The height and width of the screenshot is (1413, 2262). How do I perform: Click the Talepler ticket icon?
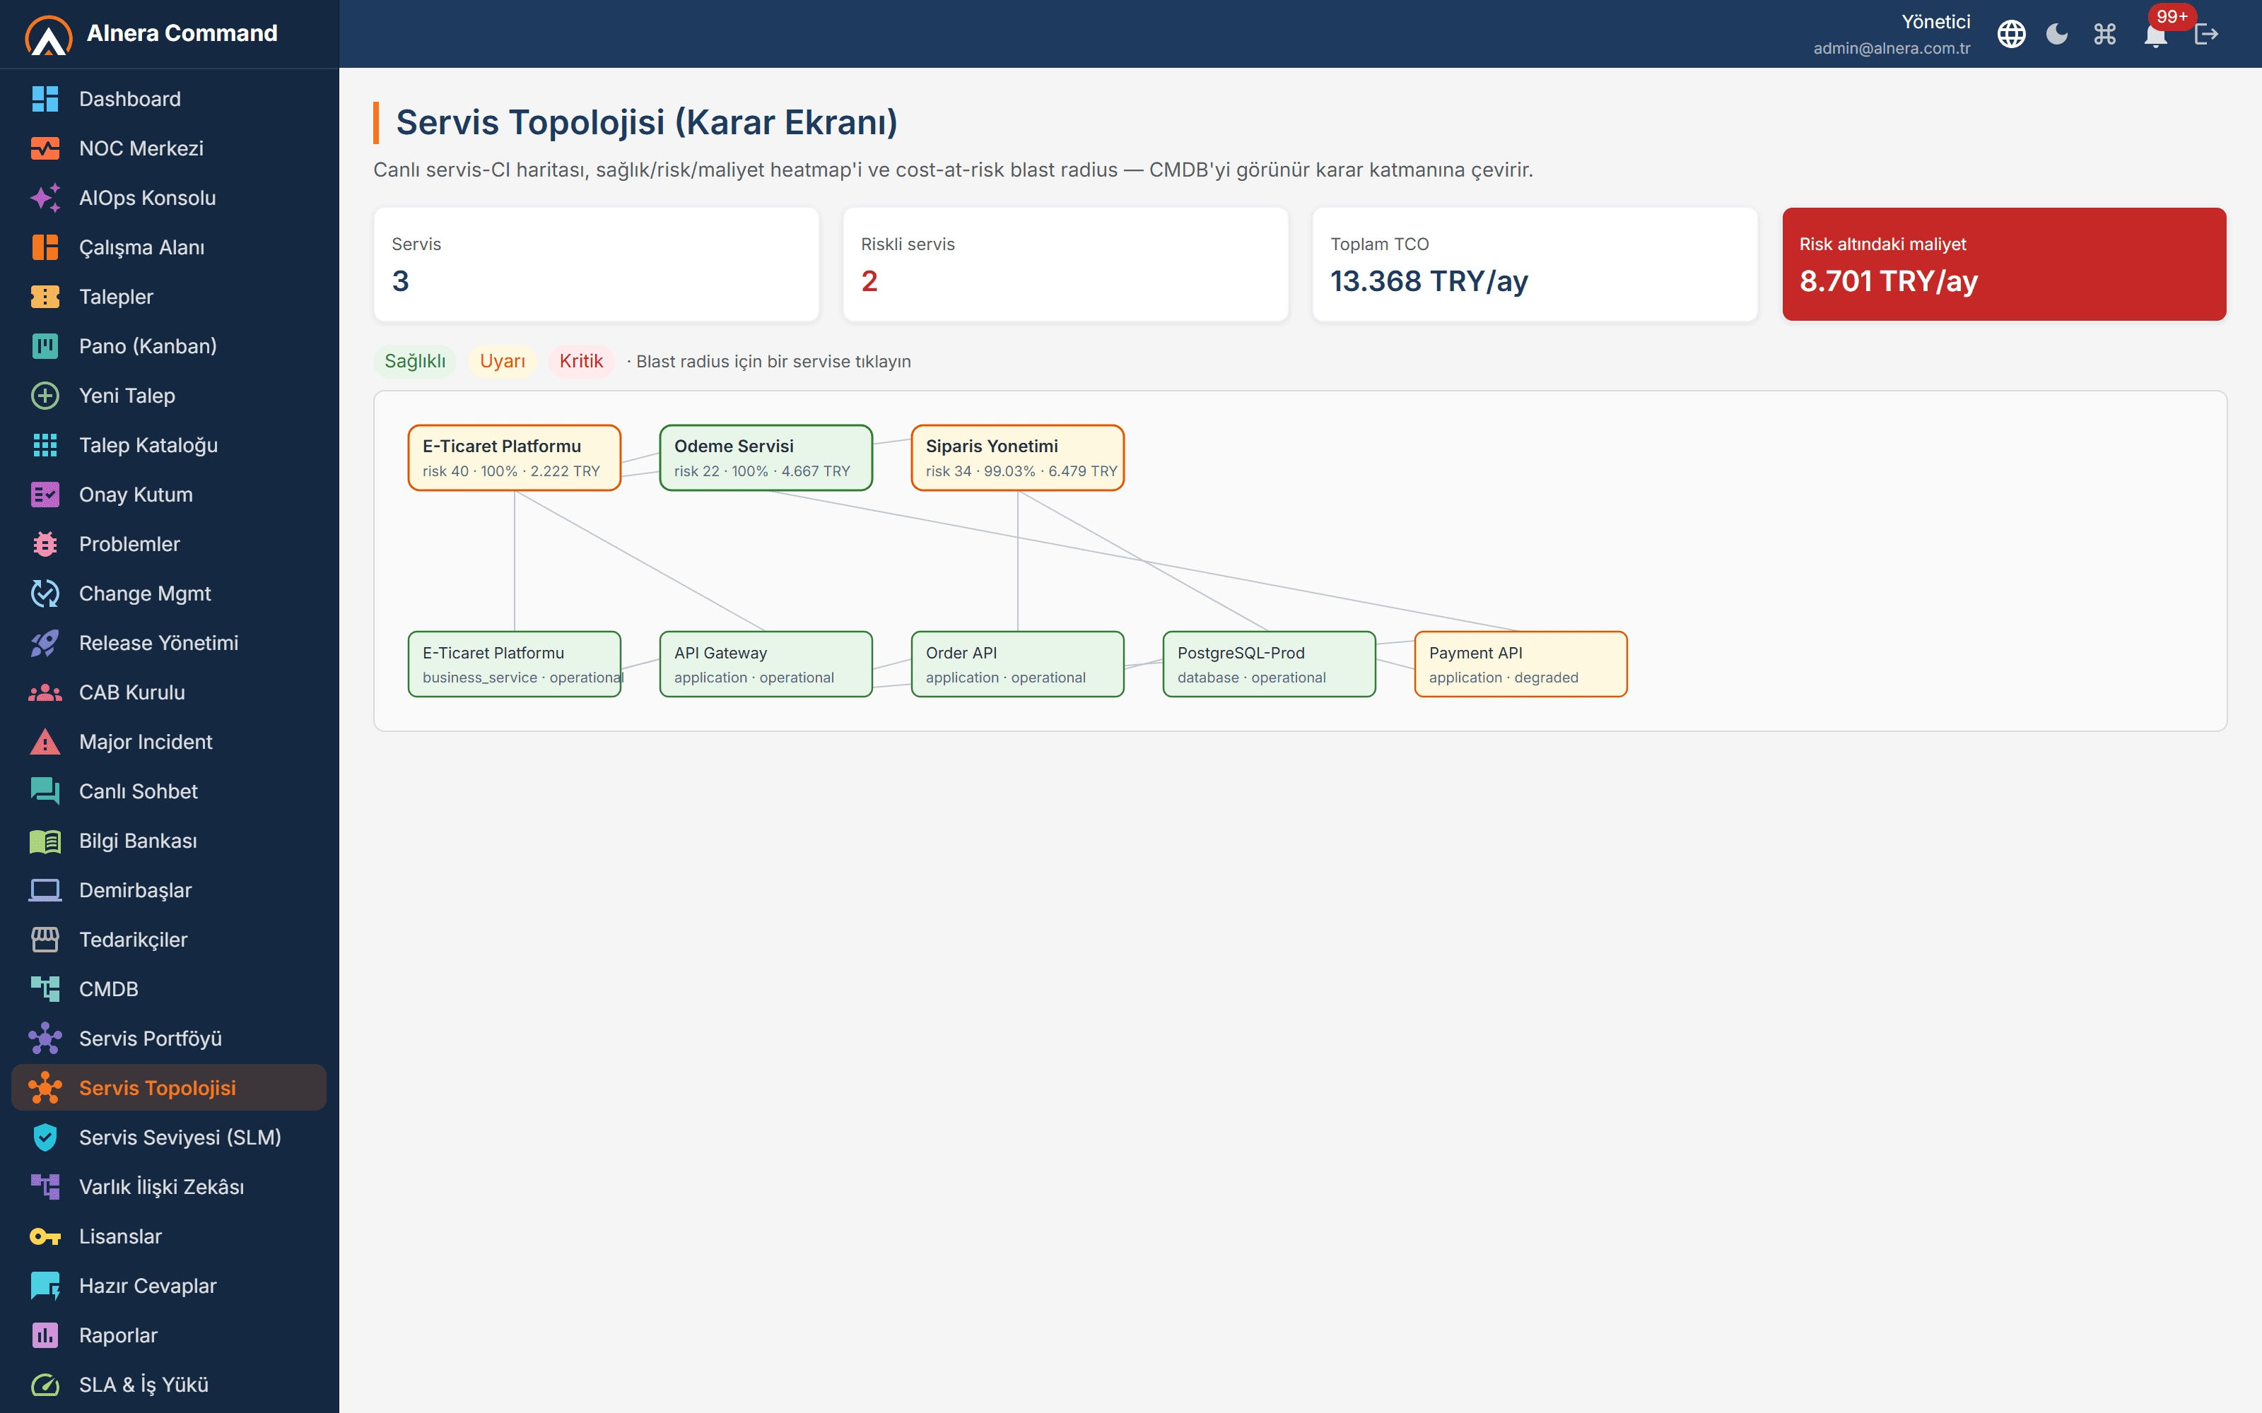pyautogui.click(x=45, y=297)
